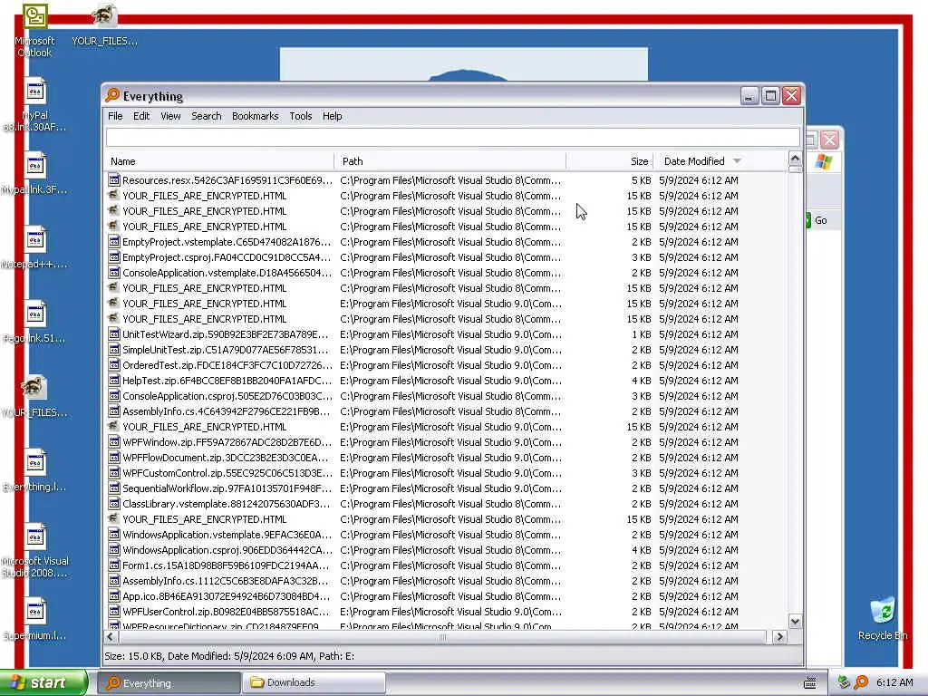Select the Supermium.l... desktop icon

point(34,620)
